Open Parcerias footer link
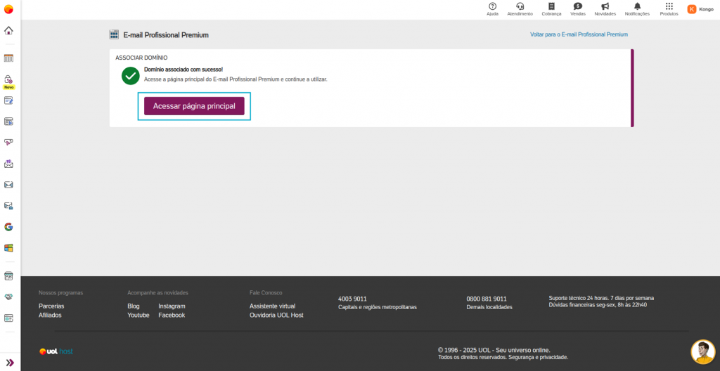The width and height of the screenshot is (720, 371). pyautogui.click(x=51, y=306)
